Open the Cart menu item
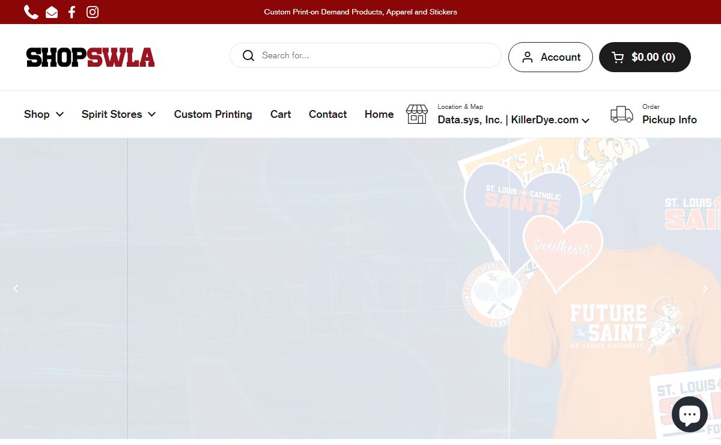Image resolution: width=721 pixels, height=445 pixels. tap(281, 114)
